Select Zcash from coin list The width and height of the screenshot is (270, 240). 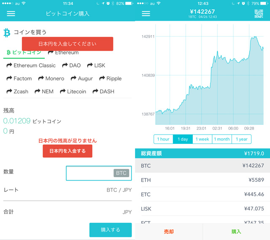(x=17, y=92)
